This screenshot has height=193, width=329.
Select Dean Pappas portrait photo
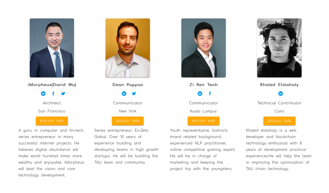coord(128,48)
